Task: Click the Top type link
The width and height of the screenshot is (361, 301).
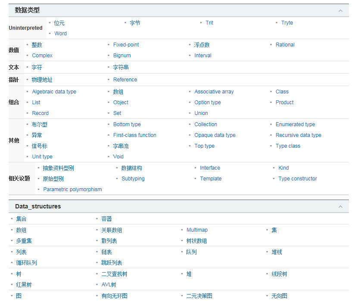Action: tap(205, 146)
